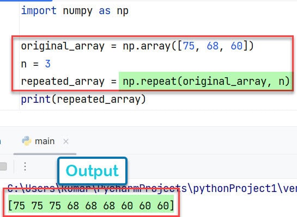Click the Output label box
This screenshot has width=297, height=217.
click(x=92, y=171)
